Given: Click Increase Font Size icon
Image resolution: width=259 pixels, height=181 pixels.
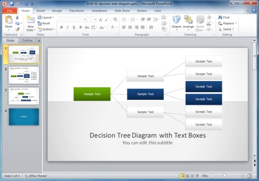Looking at the screenshot, I should pos(101,20).
